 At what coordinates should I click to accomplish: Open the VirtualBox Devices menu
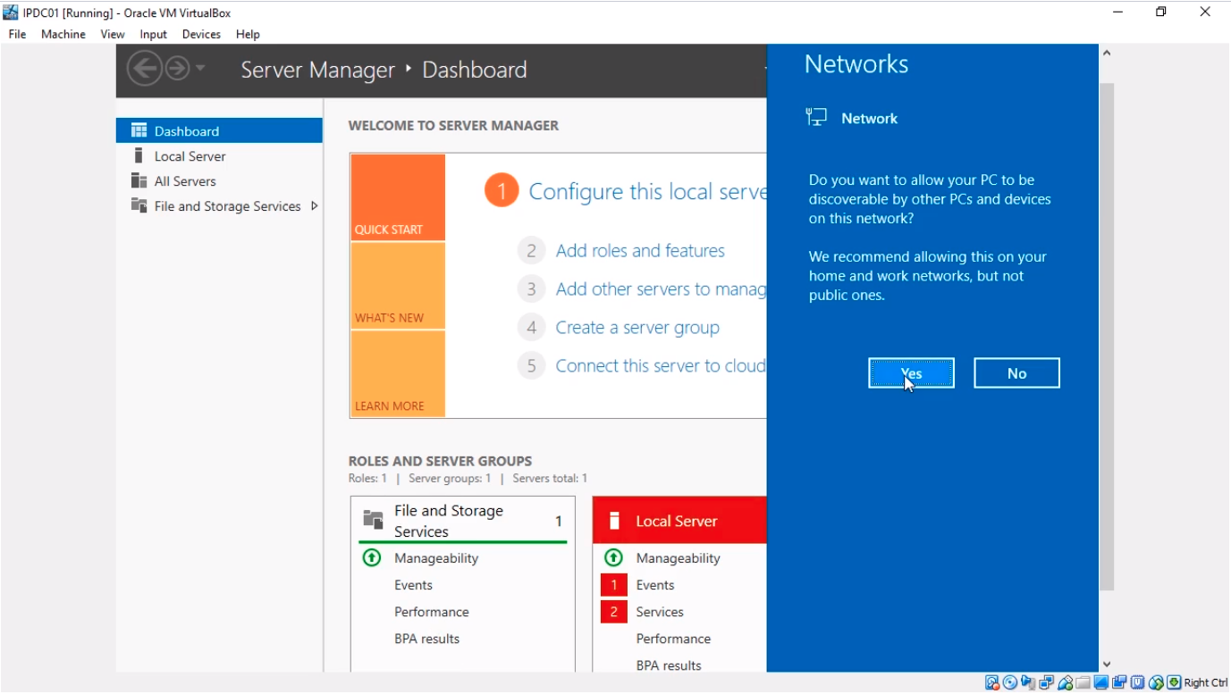pos(201,34)
